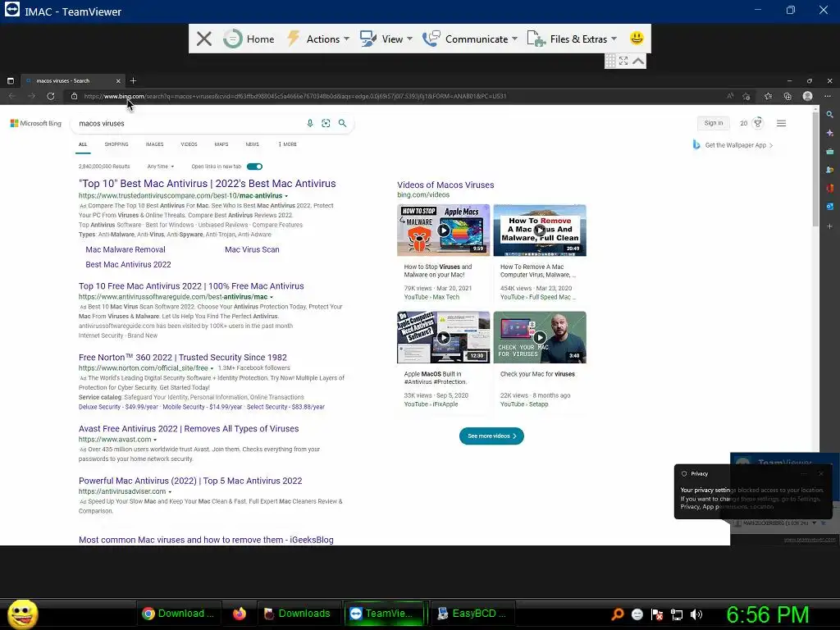This screenshot has width=840, height=630.
Task: Expand the MORE search options
Action: pyautogui.click(x=288, y=144)
